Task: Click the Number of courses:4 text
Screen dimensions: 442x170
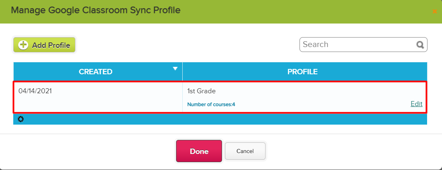Action: 211,104
